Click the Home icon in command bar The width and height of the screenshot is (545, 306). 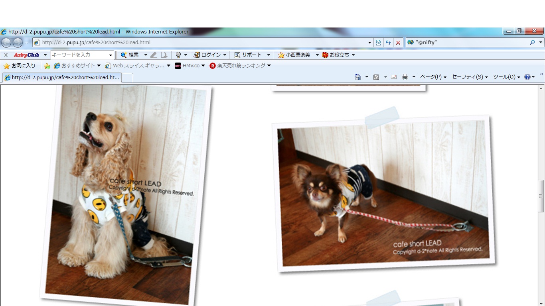click(x=358, y=77)
